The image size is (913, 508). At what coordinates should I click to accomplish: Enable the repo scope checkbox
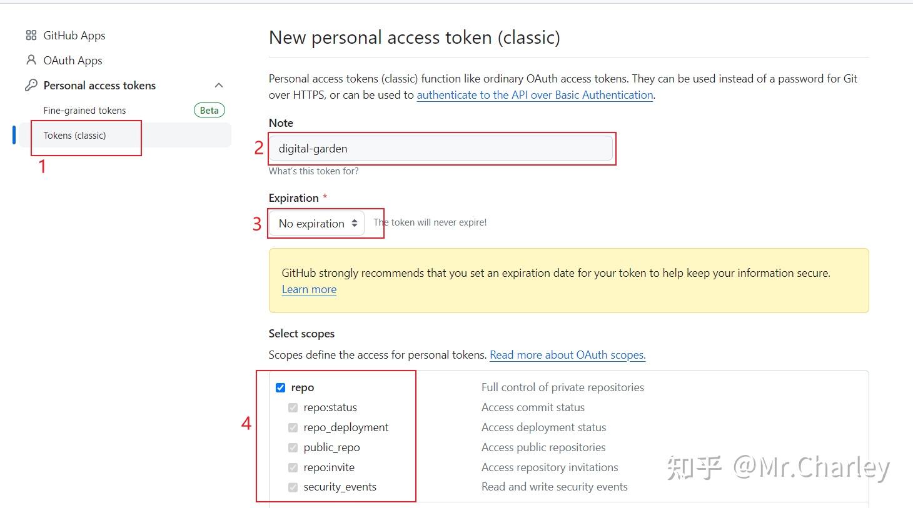pyautogui.click(x=280, y=387)
